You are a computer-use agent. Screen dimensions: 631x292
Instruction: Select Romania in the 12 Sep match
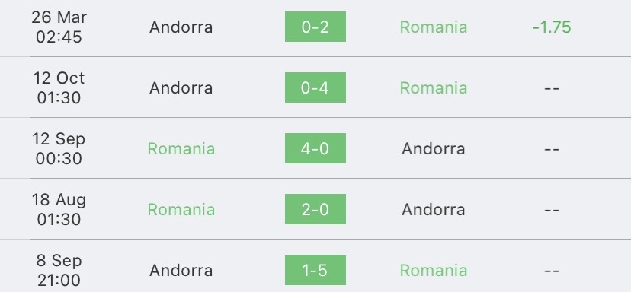181,148
